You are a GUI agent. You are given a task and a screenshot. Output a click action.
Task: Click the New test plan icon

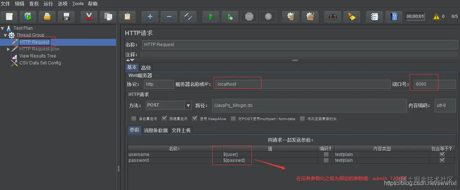click(x=9, y=16)
